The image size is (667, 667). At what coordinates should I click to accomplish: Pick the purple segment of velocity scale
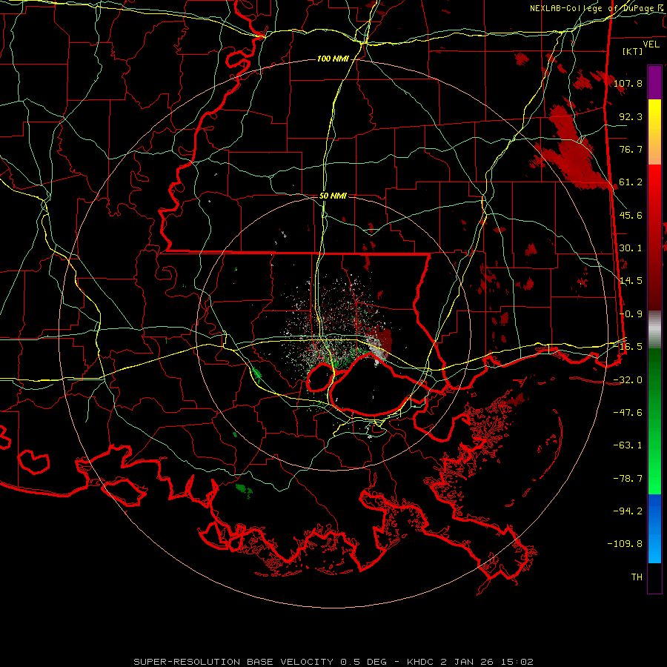tap(654, 82)
